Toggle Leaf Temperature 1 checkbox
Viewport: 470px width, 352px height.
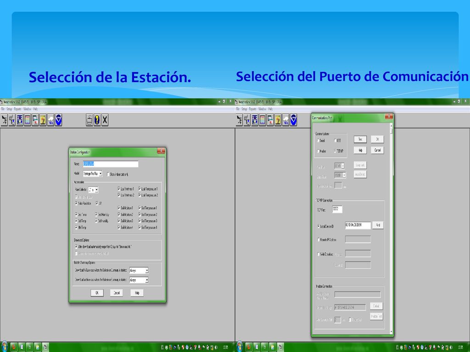pyautogui.click(x=140, y=188)
